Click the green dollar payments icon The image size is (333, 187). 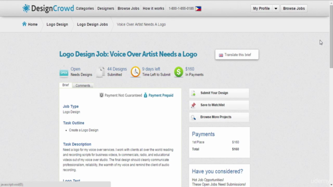[x=178, y=72]
